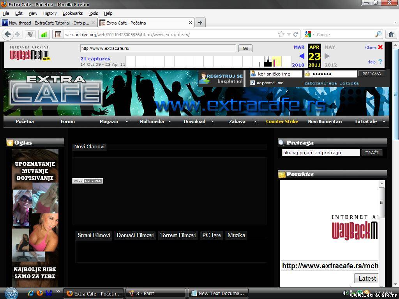The image size is (399, 299).
Task: Switch to the PC Igre tab
Action: click(x=212, y=235)
